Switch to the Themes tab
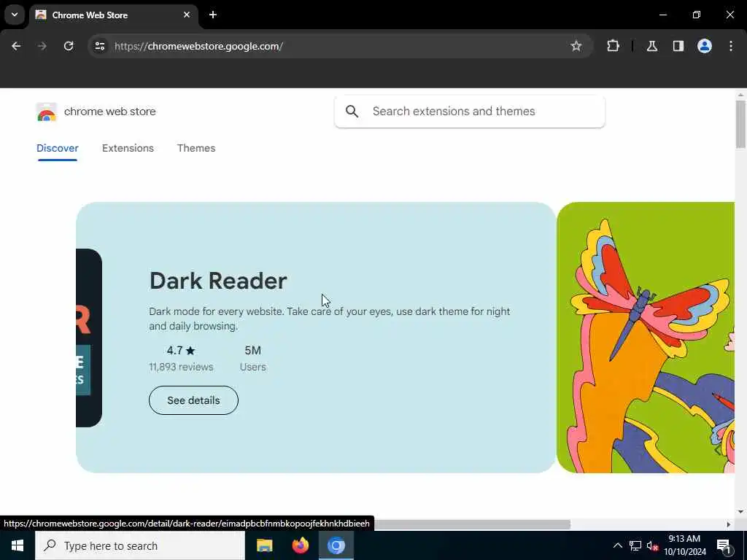The width and height of the screenshot is (747, 560). (196, 148)
